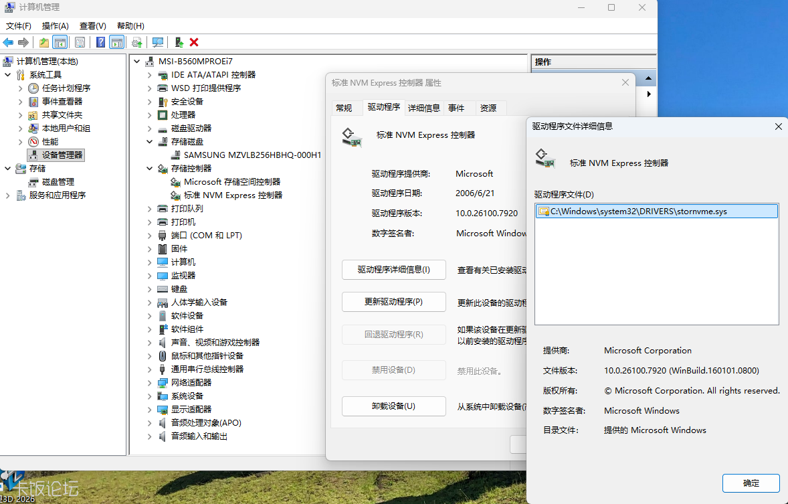The width and height of the screenshot is (788, 504).
Task: Collapse the 存储控制器 device category
Action: [149, 169]
